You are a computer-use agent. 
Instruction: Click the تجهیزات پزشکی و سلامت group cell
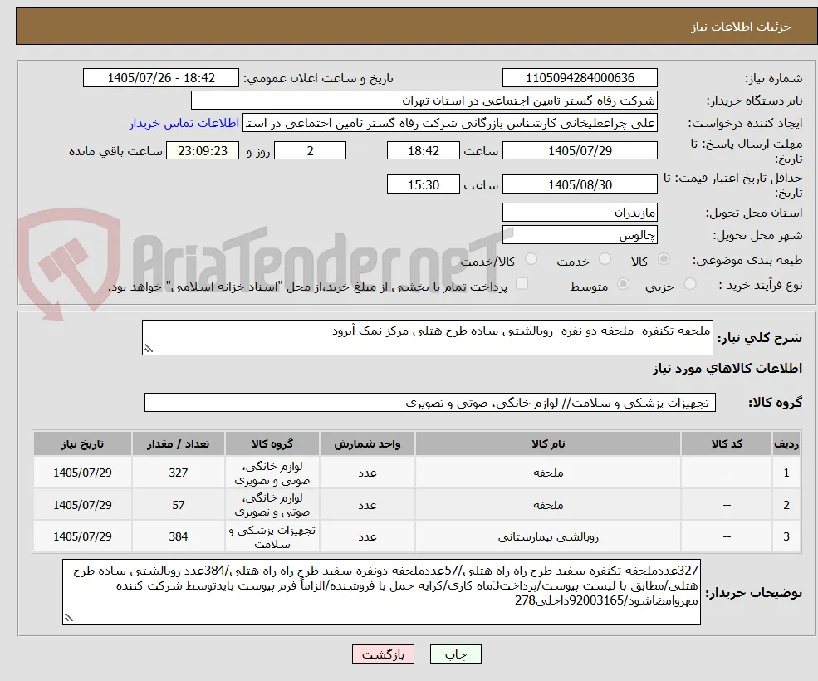click(272, 537)
